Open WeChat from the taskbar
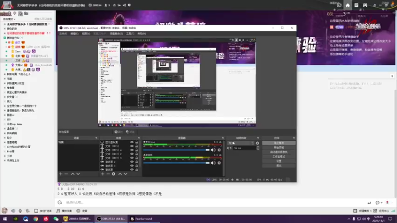The height and width of the screenshot is (223, 397). coord(56,219)
